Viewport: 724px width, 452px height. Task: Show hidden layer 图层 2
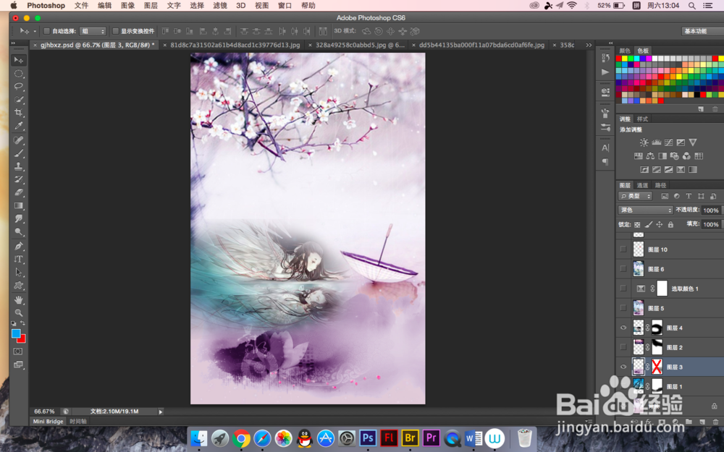623,347
